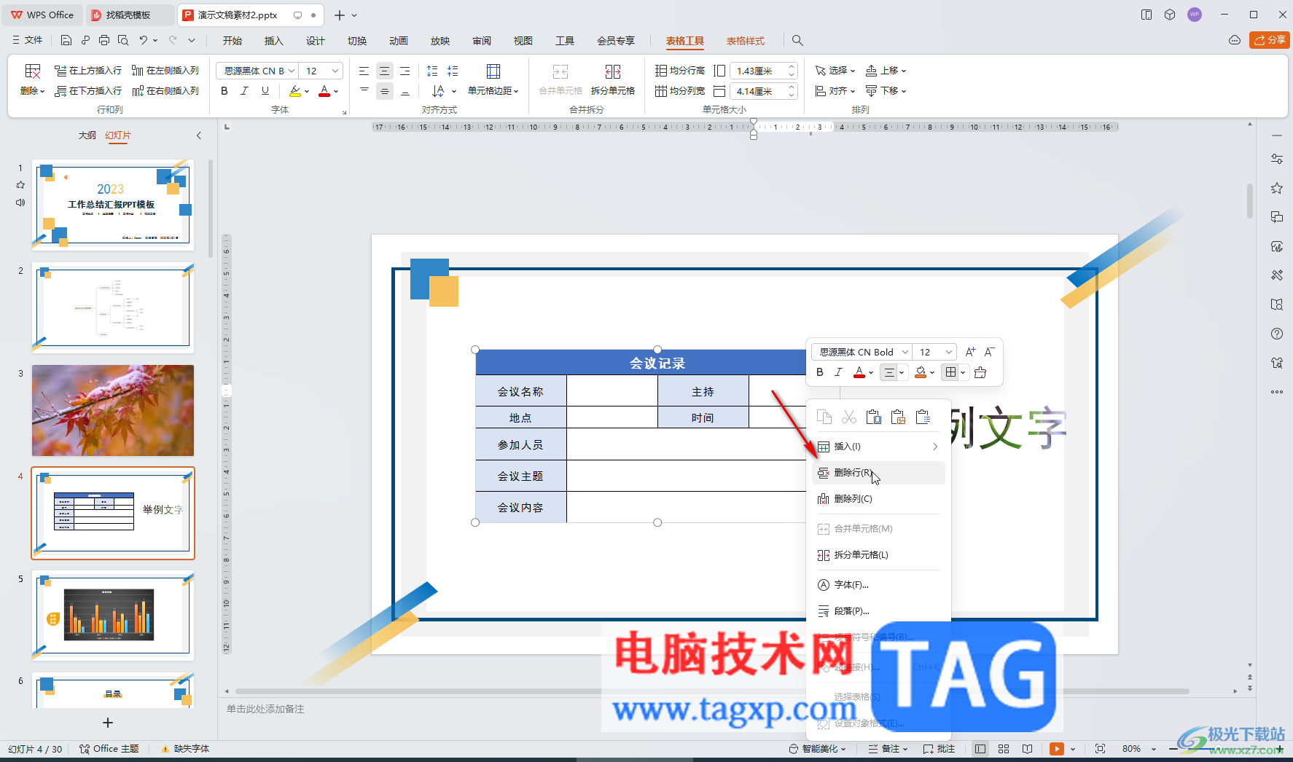The width and height of the screenshot is (1293, 762).
Task: Open mini toolbar font name dropdown
Action: click(x=905, y=352)
